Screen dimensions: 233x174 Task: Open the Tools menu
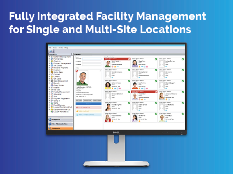click(x=61, y=48)
